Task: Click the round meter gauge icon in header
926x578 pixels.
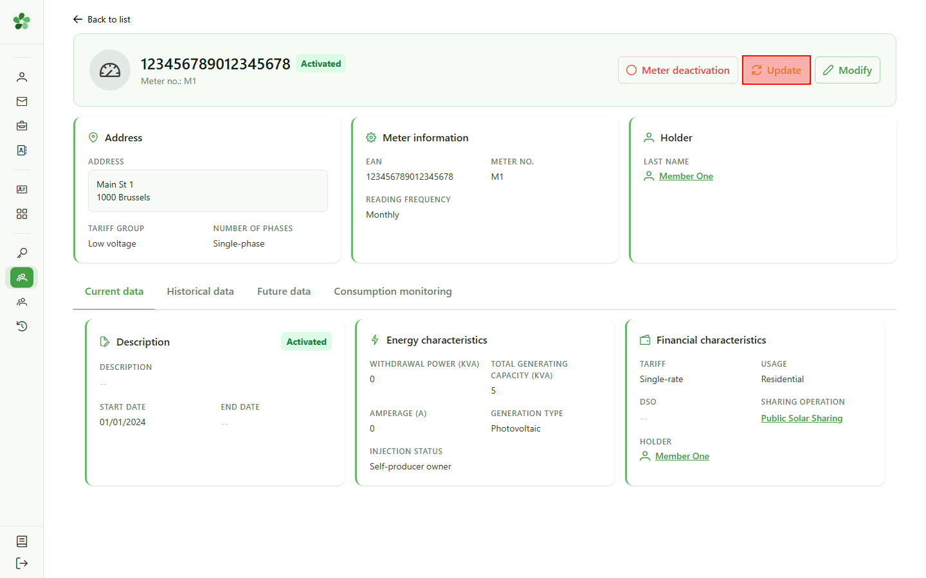Action: [x=110, y=70]
